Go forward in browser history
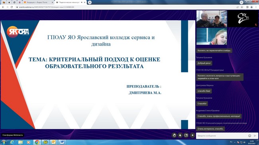The width and height of the screenshot is (259, 145). click(x=7, y=7)
